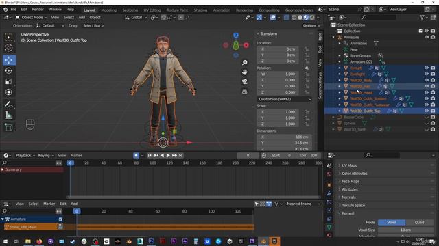Open Global transform orientation dropdown

pyautogui.click(x=136, y=18)
